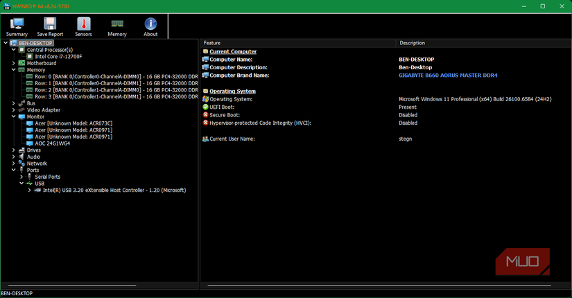Image resolution: width=572 pixels, height=298 pixels.
Task: Expand the Audio node
Action: click(13, 157)
